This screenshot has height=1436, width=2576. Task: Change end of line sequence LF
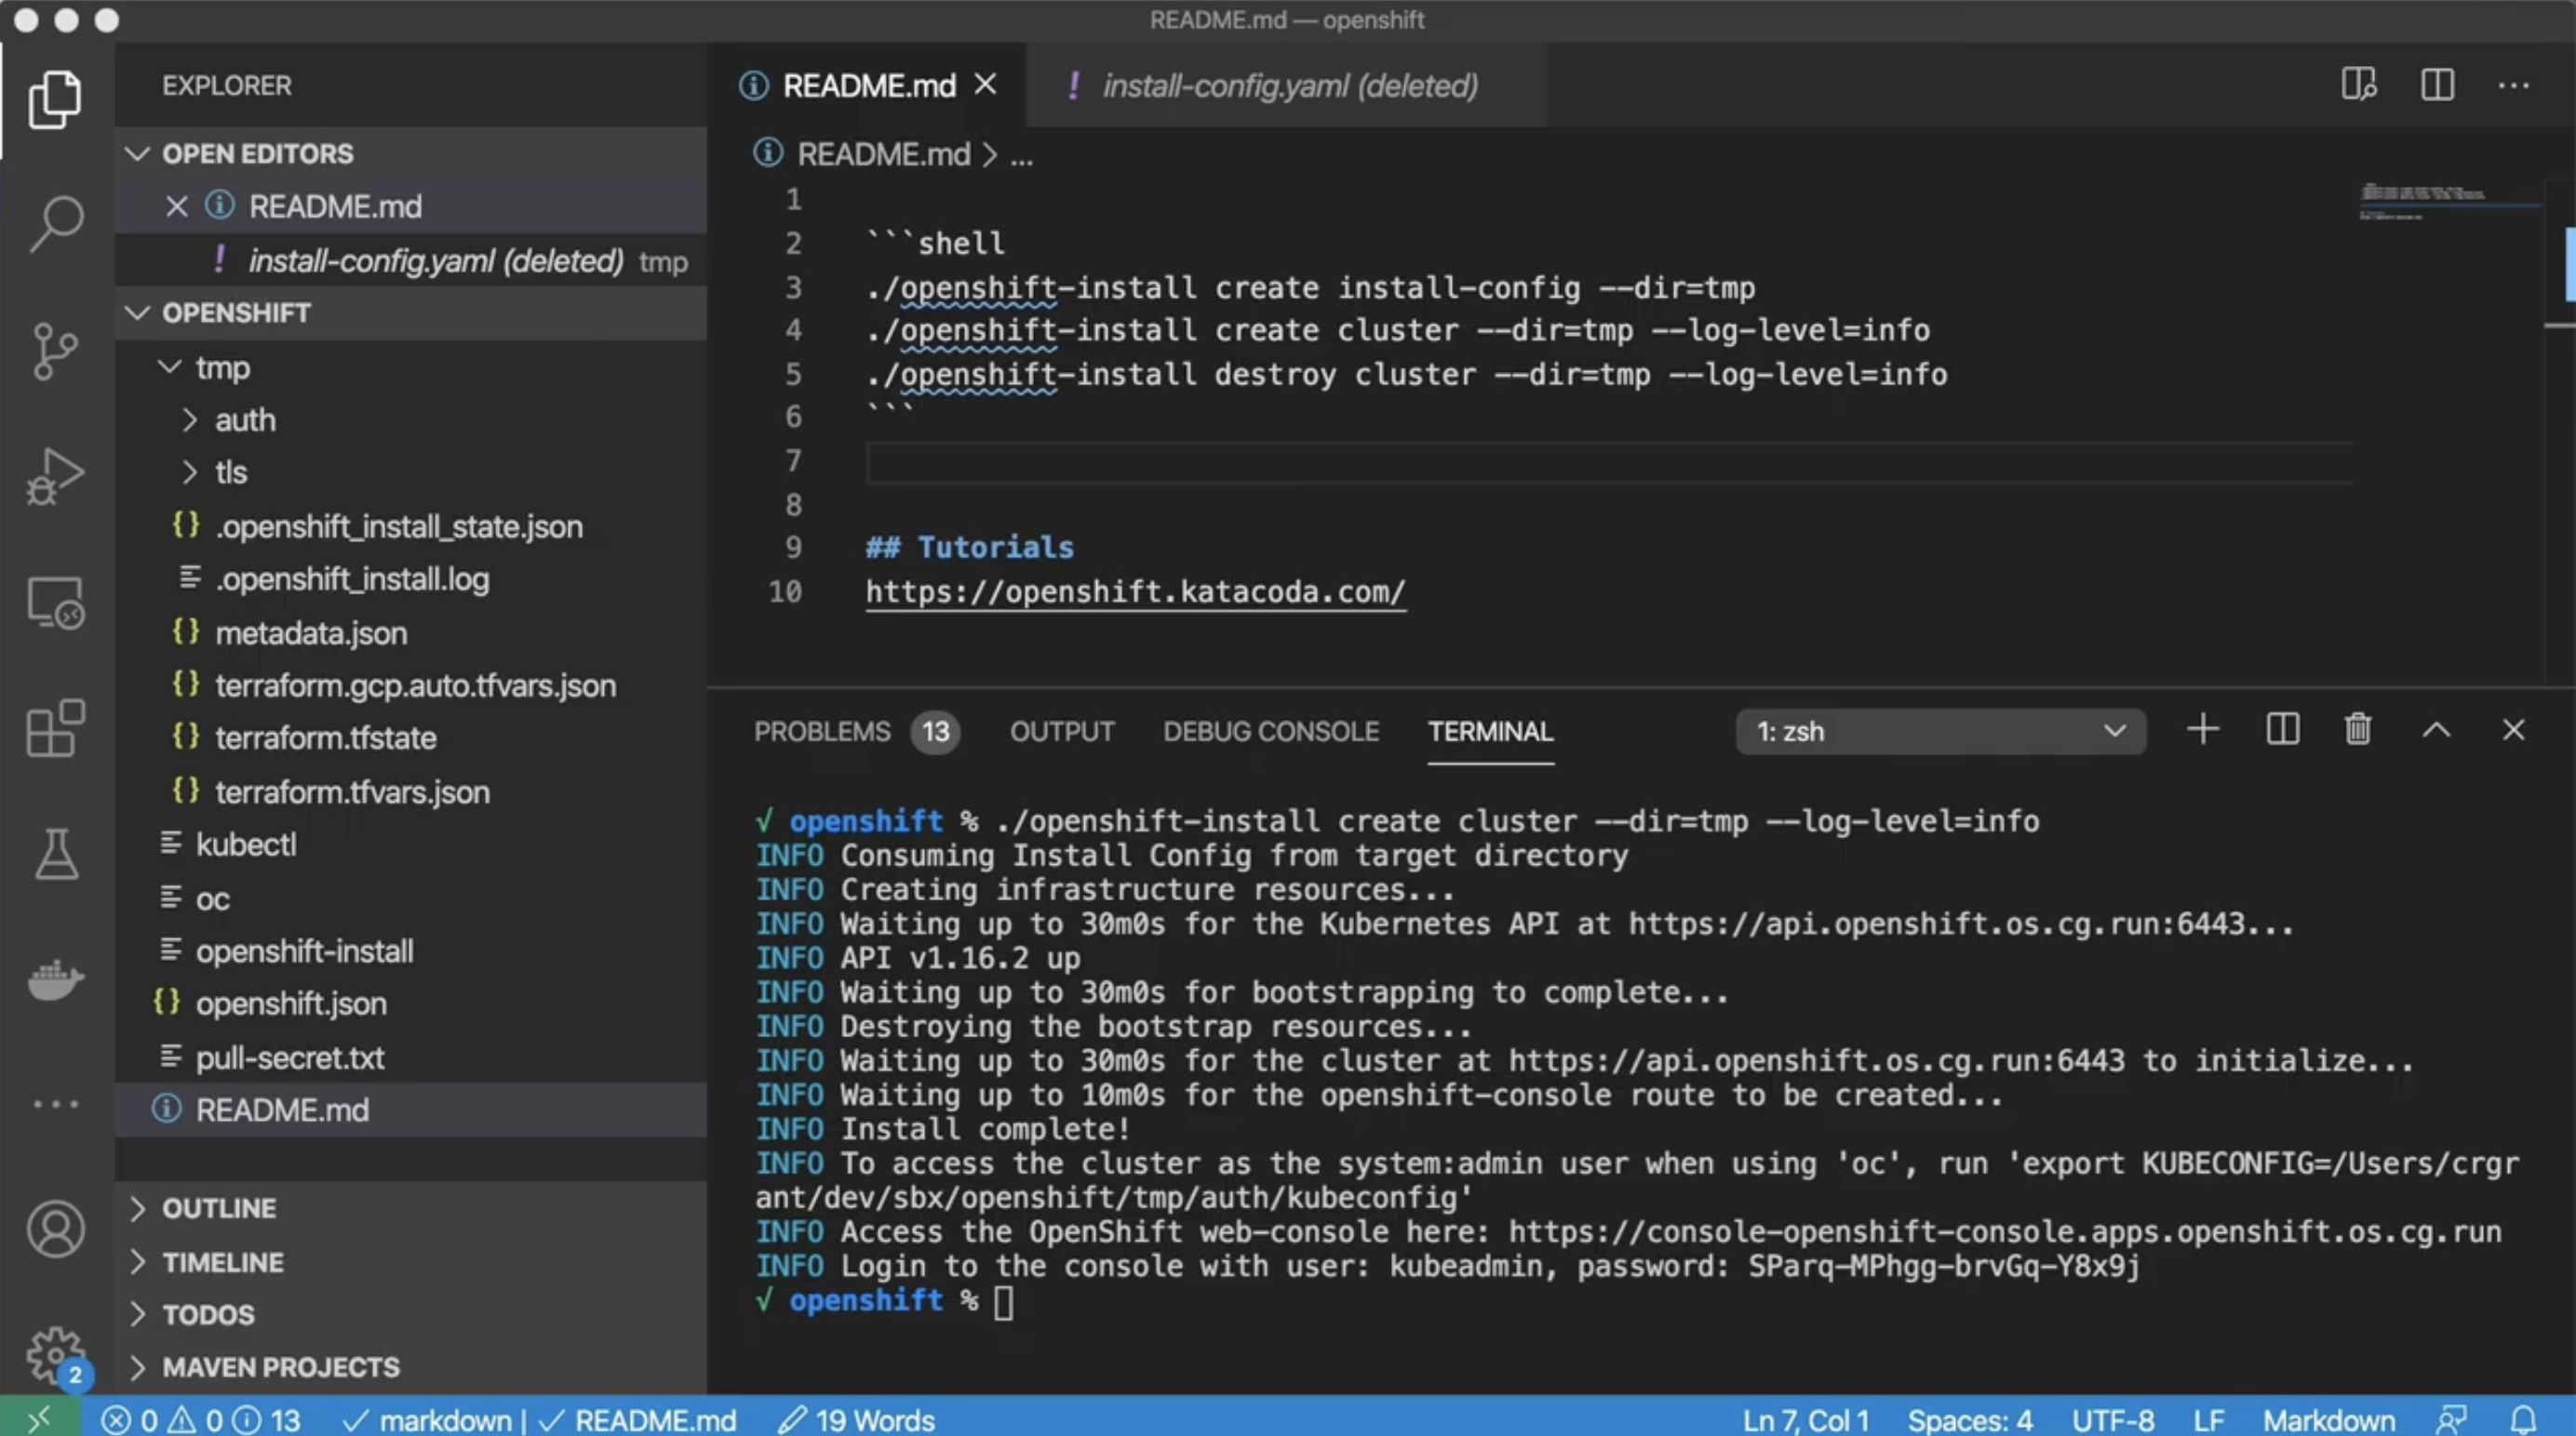pos(2208,1419)
